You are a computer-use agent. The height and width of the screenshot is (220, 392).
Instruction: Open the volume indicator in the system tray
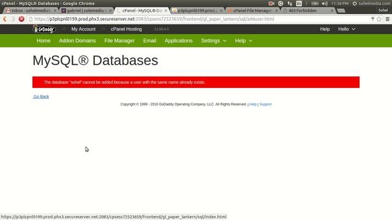pyautogui.click(x=325, y=4)
